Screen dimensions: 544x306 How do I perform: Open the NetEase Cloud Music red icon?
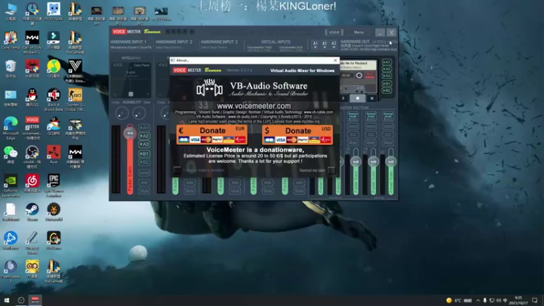tap(32, 184)
